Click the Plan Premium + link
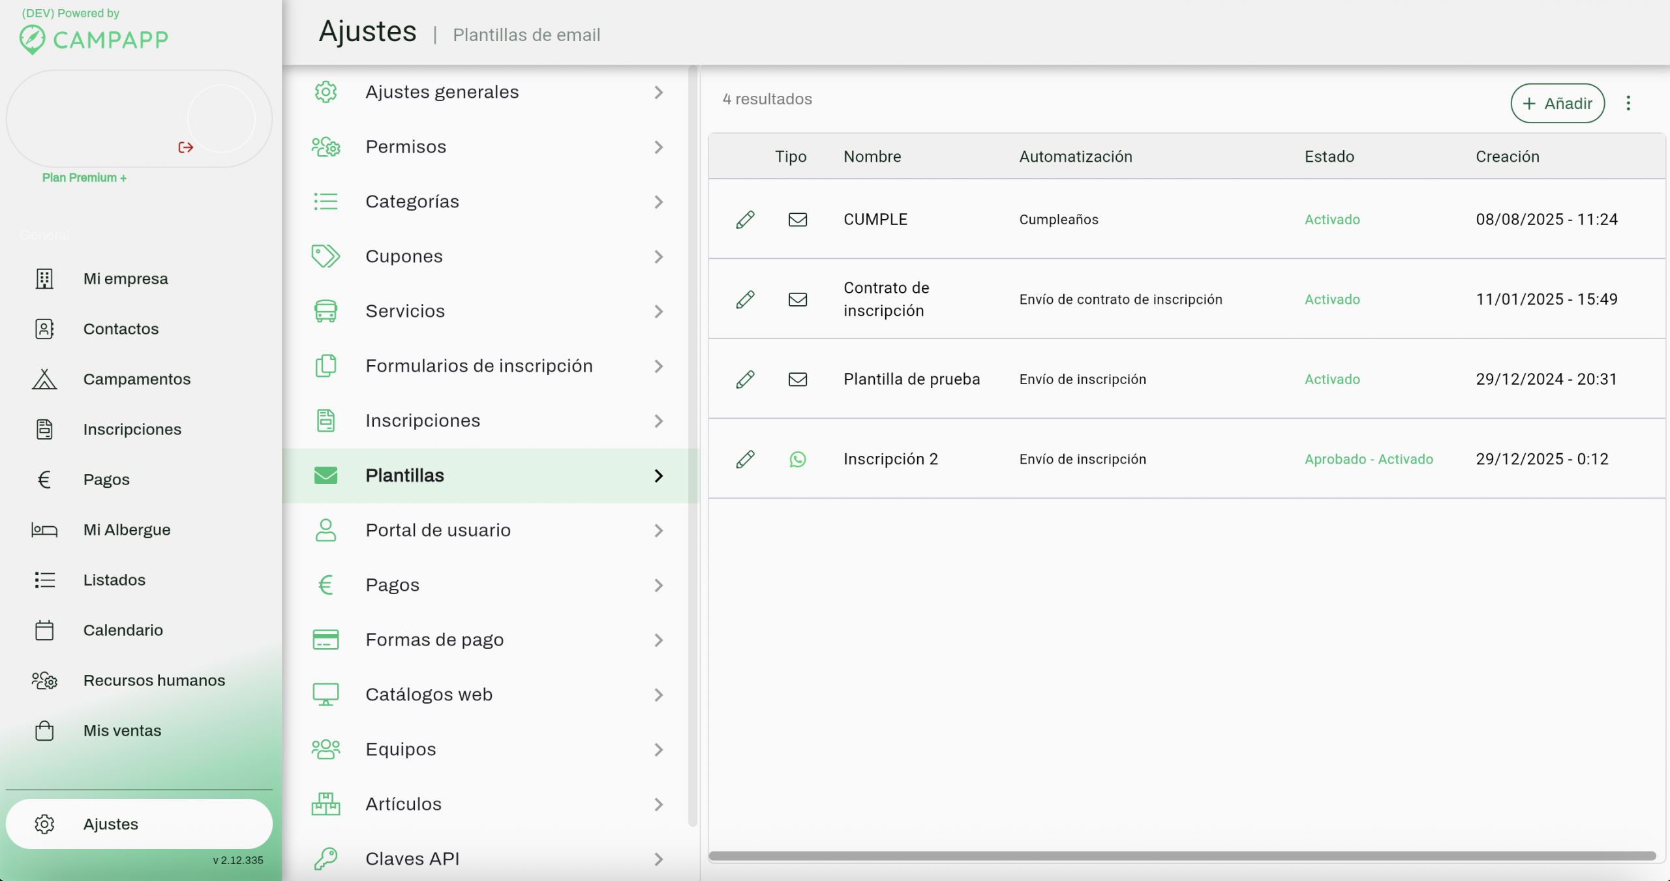1670x881 pixels. [84, 177]
